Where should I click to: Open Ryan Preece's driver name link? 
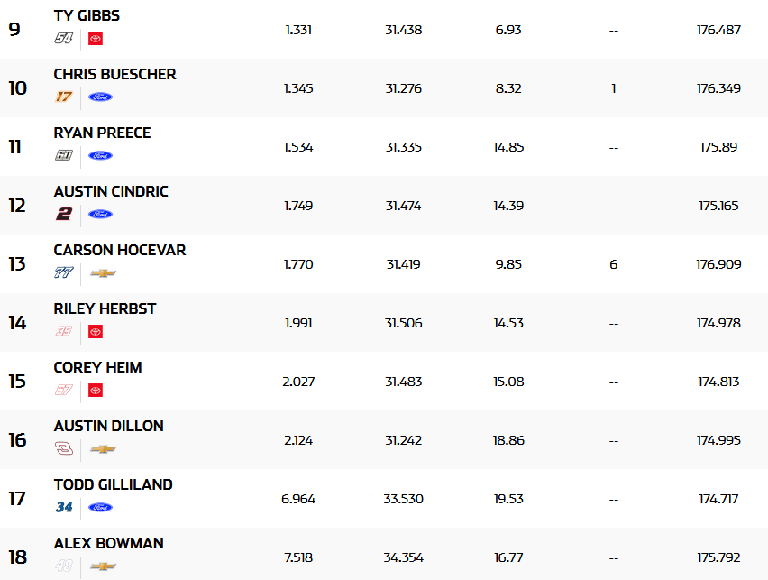point(102,133)
